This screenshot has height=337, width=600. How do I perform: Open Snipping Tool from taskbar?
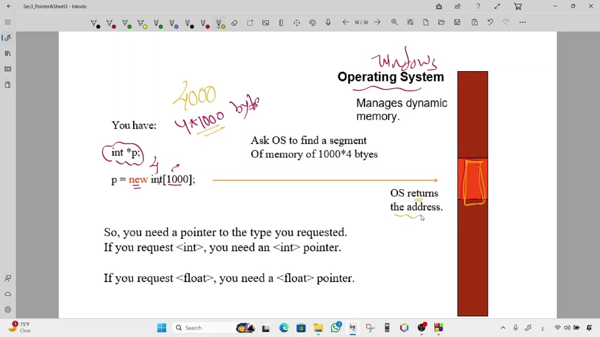pos(370,328)
